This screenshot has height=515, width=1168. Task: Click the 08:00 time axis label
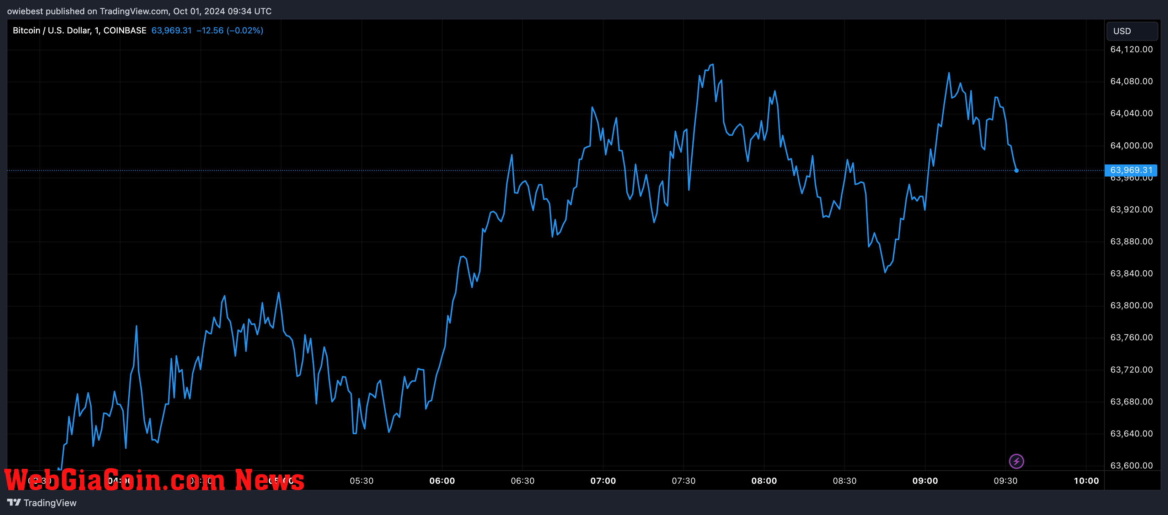tap(764, 481)
